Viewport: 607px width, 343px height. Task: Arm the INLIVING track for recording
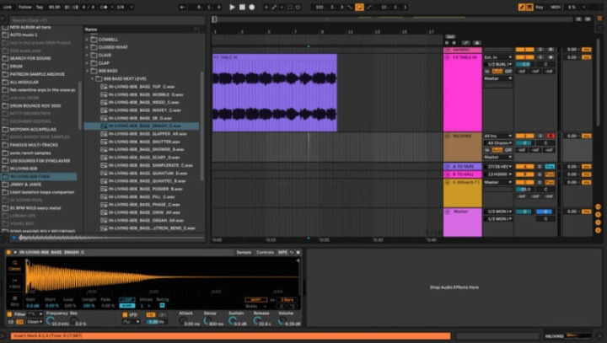coord(551,137)
